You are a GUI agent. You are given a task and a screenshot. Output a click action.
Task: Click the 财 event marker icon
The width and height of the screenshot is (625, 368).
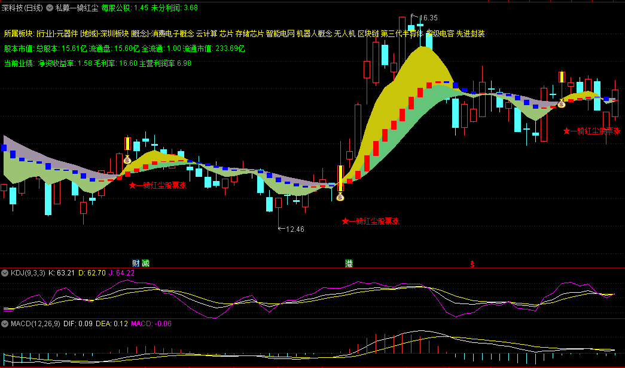136,263
